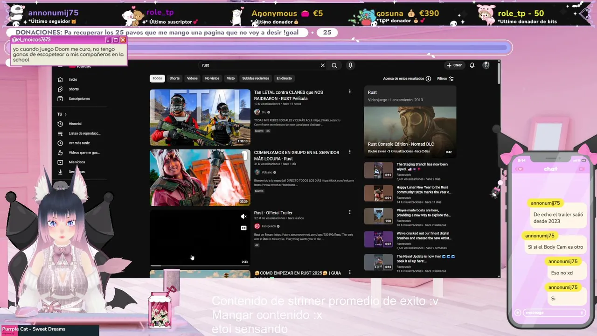
Task: Click Facepunch channel avatar under Official Trailer
Action: [x=257, y=226]
